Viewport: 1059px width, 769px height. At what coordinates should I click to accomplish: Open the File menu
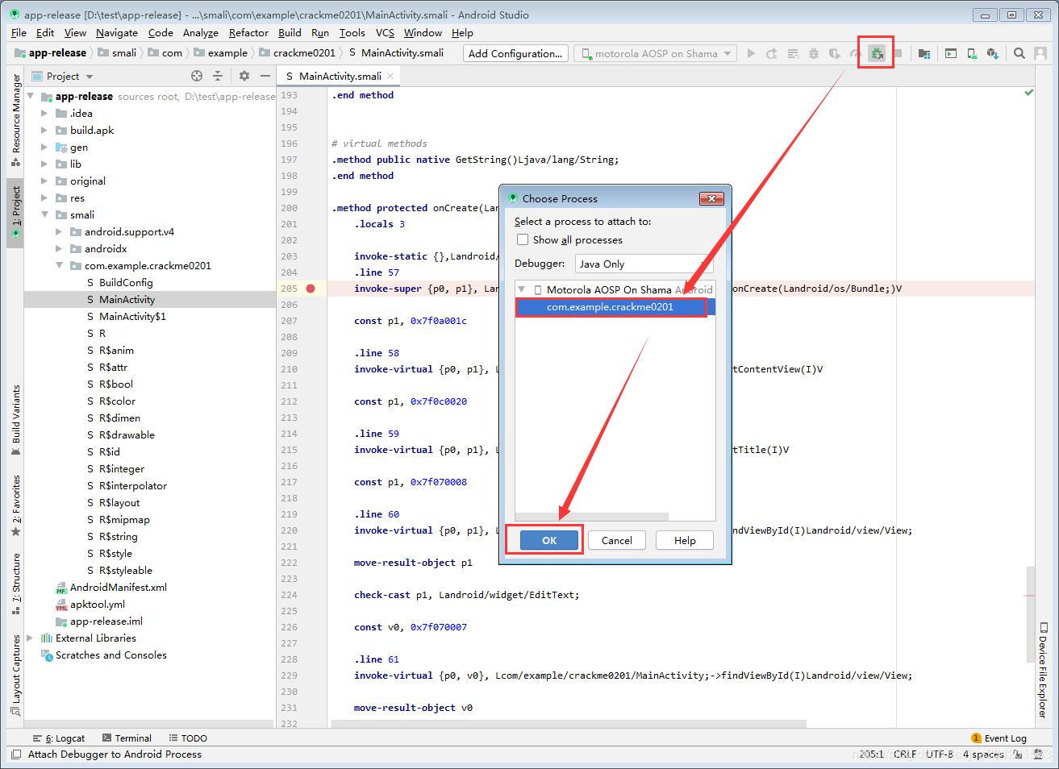[x=19, y=32]
